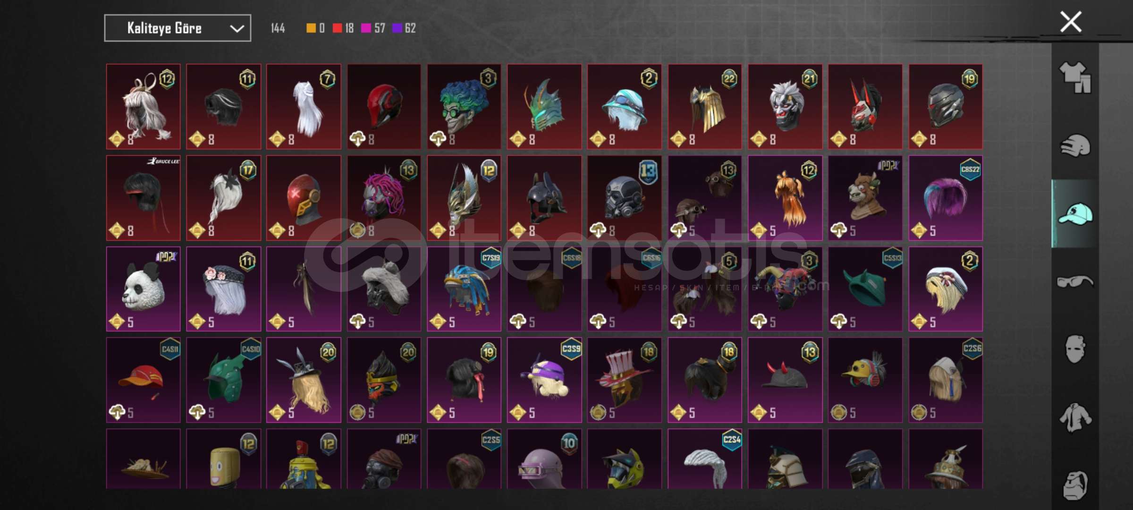Select the cap headgear category tab
Screen dimensions: 1133x510
pyautogui.click(x=1075, y=214)
